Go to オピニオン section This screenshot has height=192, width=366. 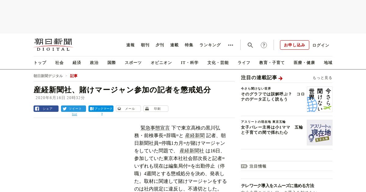161,63
